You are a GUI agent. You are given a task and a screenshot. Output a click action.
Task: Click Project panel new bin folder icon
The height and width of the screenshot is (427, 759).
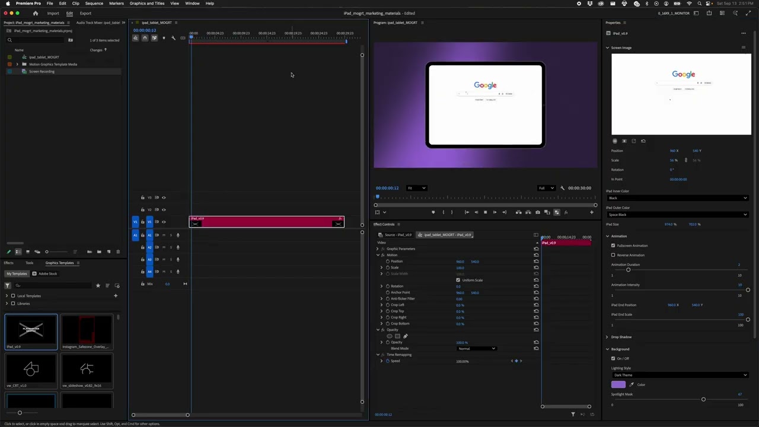coord(99,252)
